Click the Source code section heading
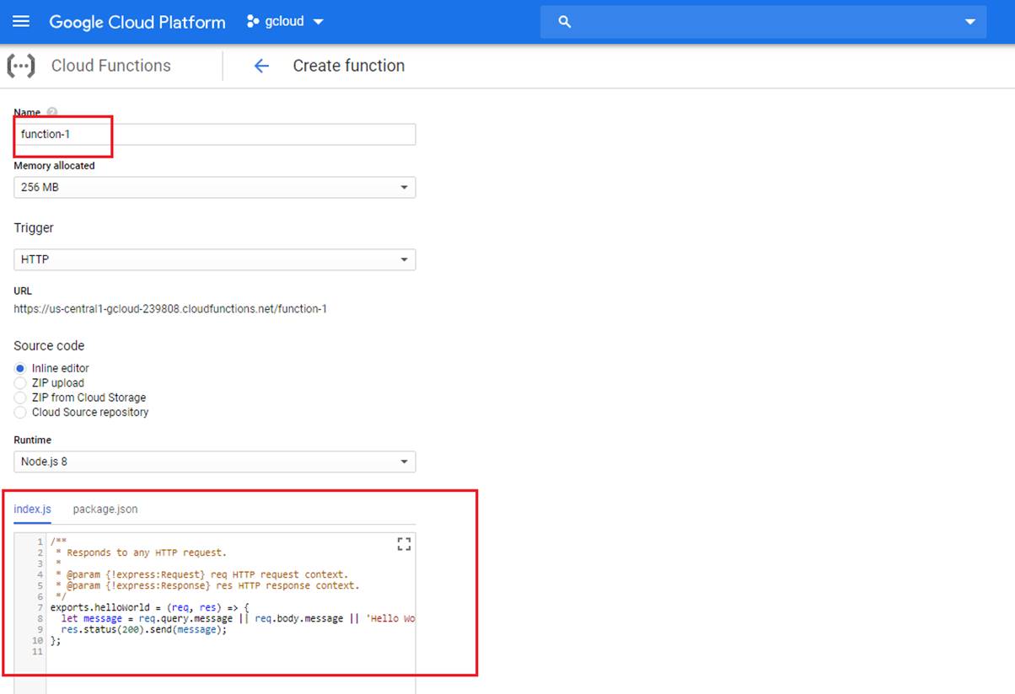1015x694 pixels. tap(49, 345)
